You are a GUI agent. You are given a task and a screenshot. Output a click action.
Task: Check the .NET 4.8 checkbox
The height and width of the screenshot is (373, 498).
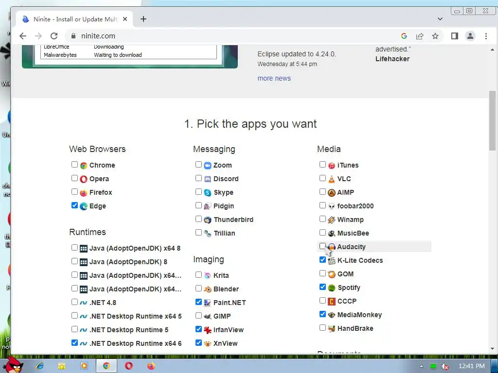(x=74, y=302)
